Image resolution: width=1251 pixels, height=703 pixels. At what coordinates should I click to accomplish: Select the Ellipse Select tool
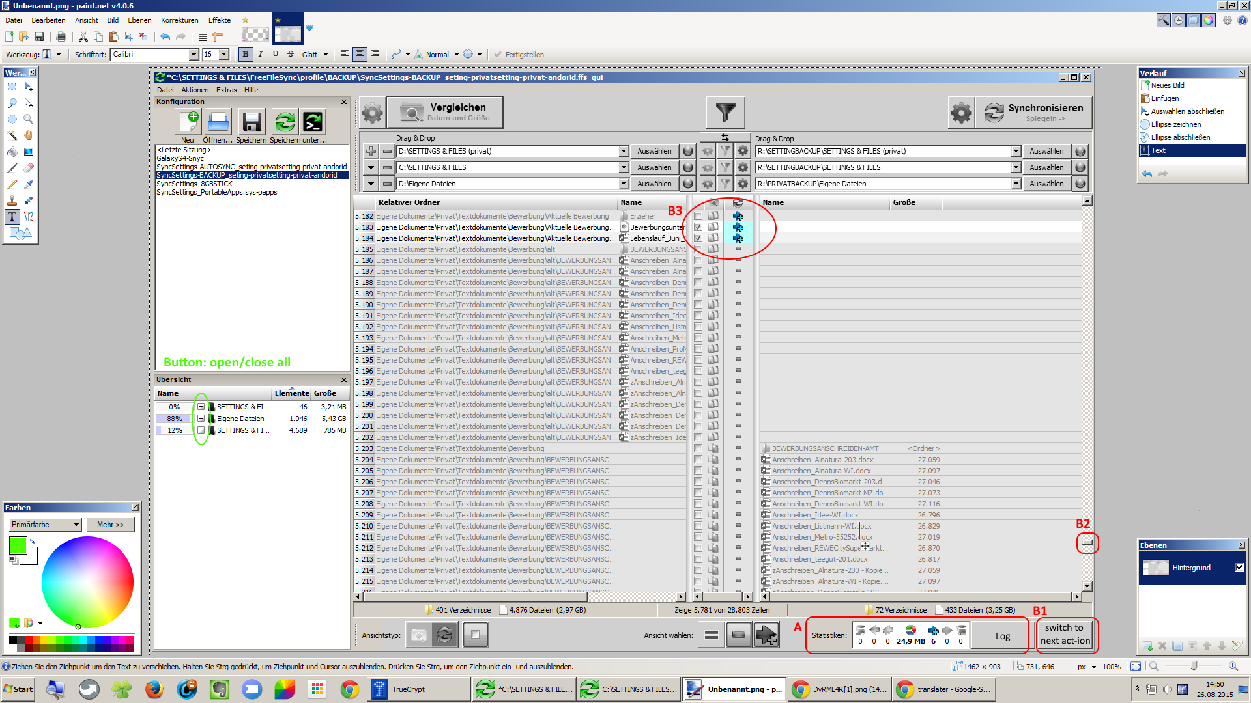coord(12,119)
